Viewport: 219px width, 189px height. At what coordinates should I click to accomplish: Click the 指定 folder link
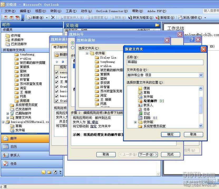(94, 126)
